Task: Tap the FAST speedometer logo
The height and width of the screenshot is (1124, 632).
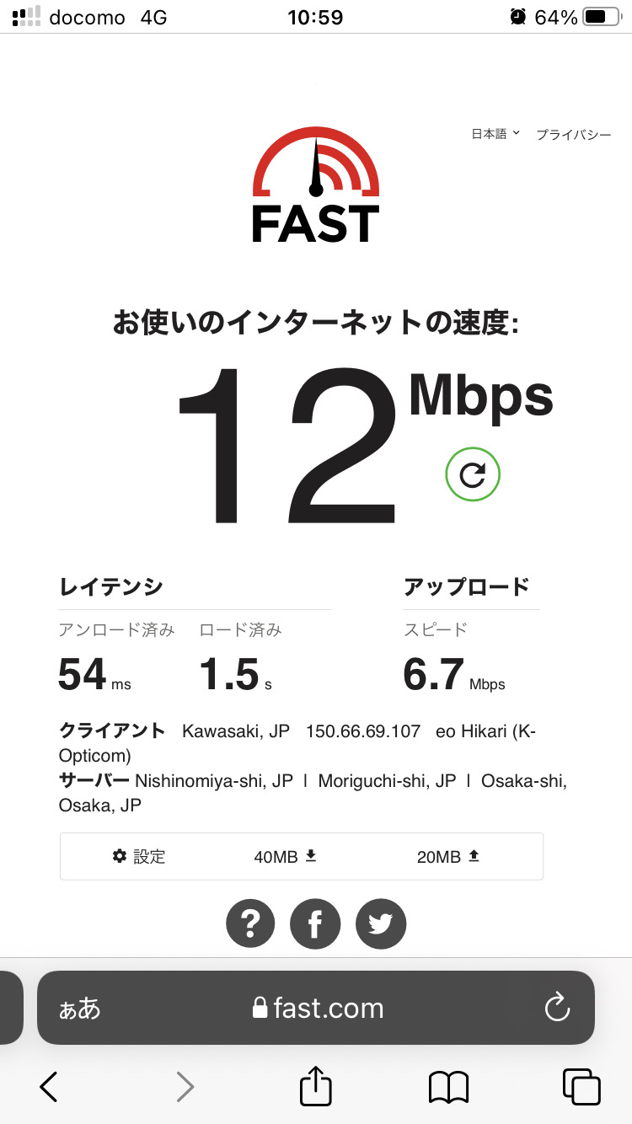Action: coord(316,185)
